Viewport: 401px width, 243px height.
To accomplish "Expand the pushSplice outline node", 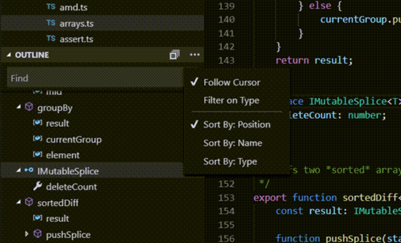I will point(26,234).
